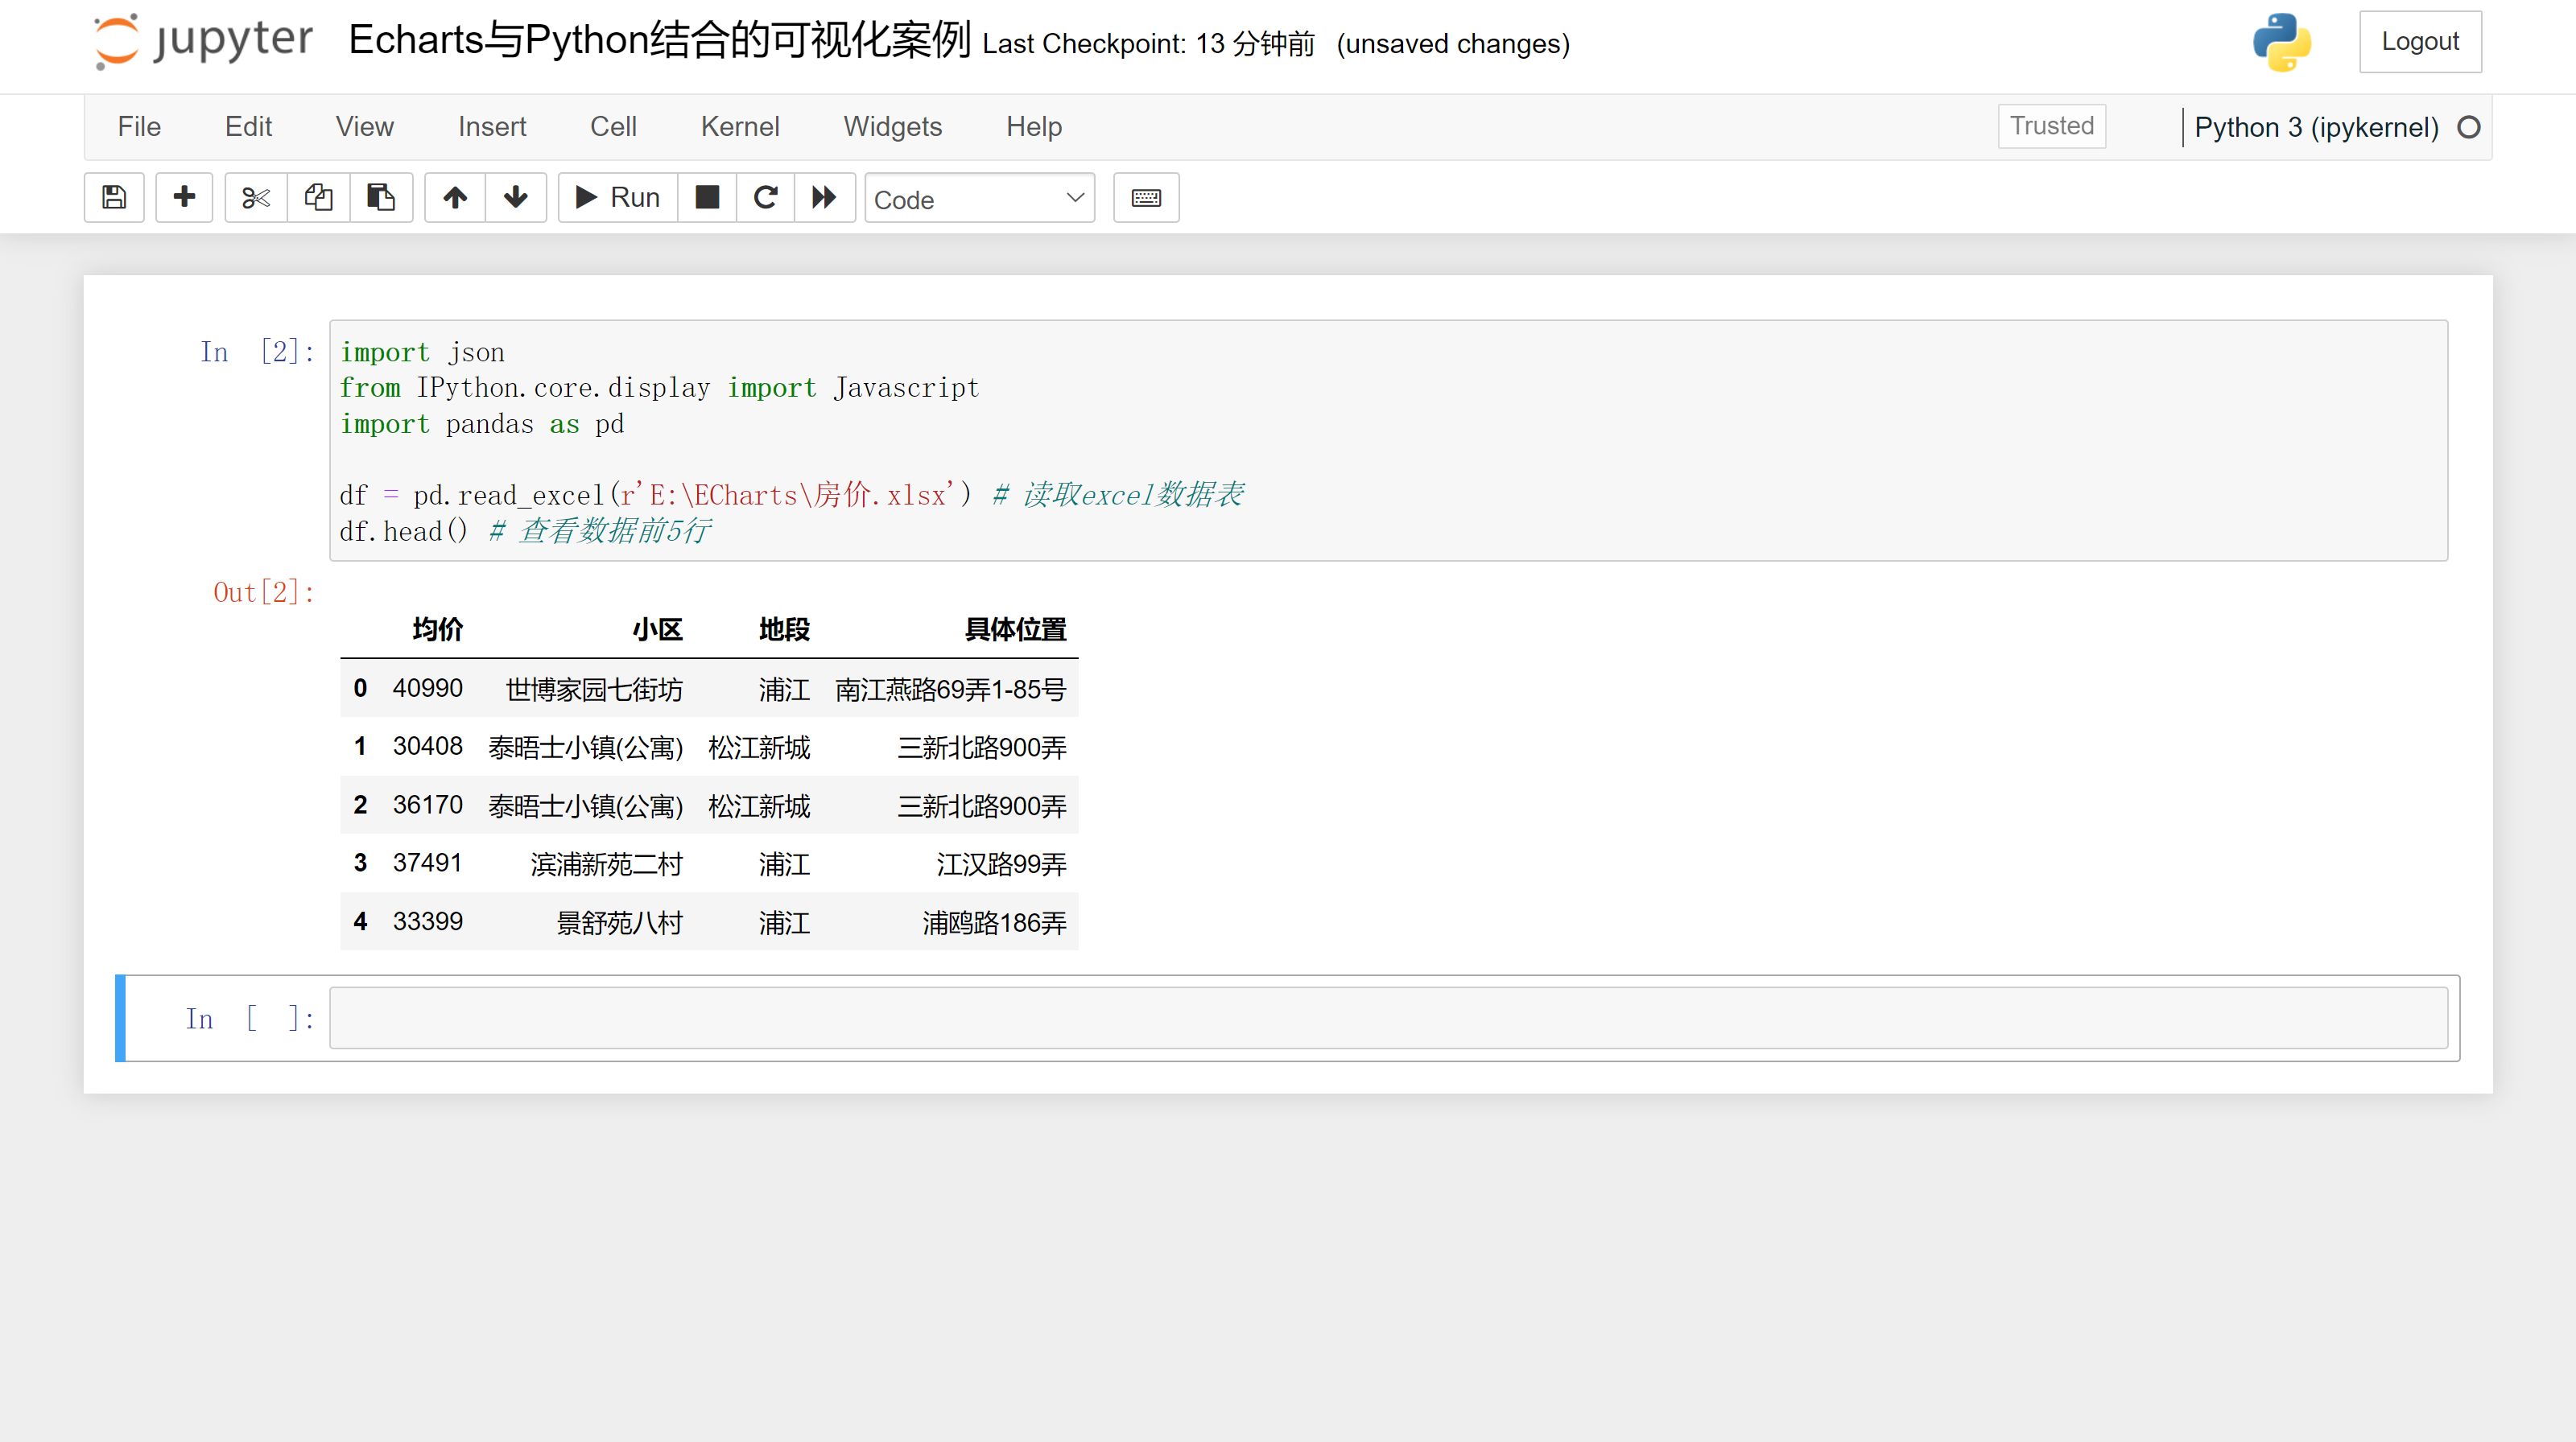This screenshot has height=1442, width=2576.
Task: Move the selected cell down
Action: pyautogui.click(x=516, y=197)
